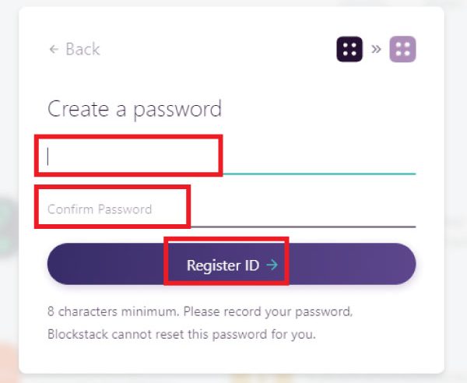
Task: Click the gray underline below Confirm Password
Action: [304, 227]
